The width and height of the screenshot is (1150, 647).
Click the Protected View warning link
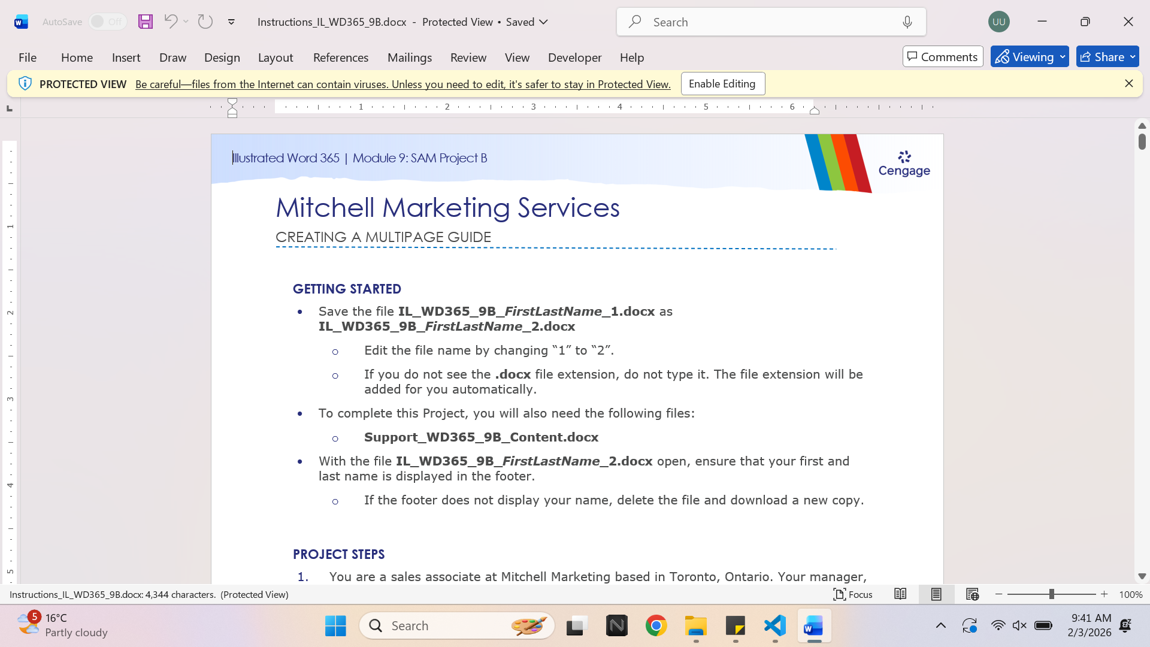click(402, 84)
